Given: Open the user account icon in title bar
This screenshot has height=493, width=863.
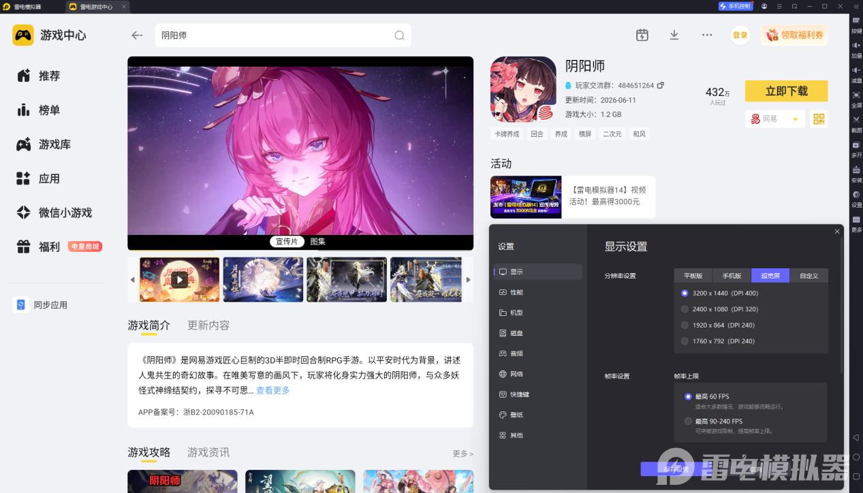Looking at the screenshot, I should [x=764, y=6].
